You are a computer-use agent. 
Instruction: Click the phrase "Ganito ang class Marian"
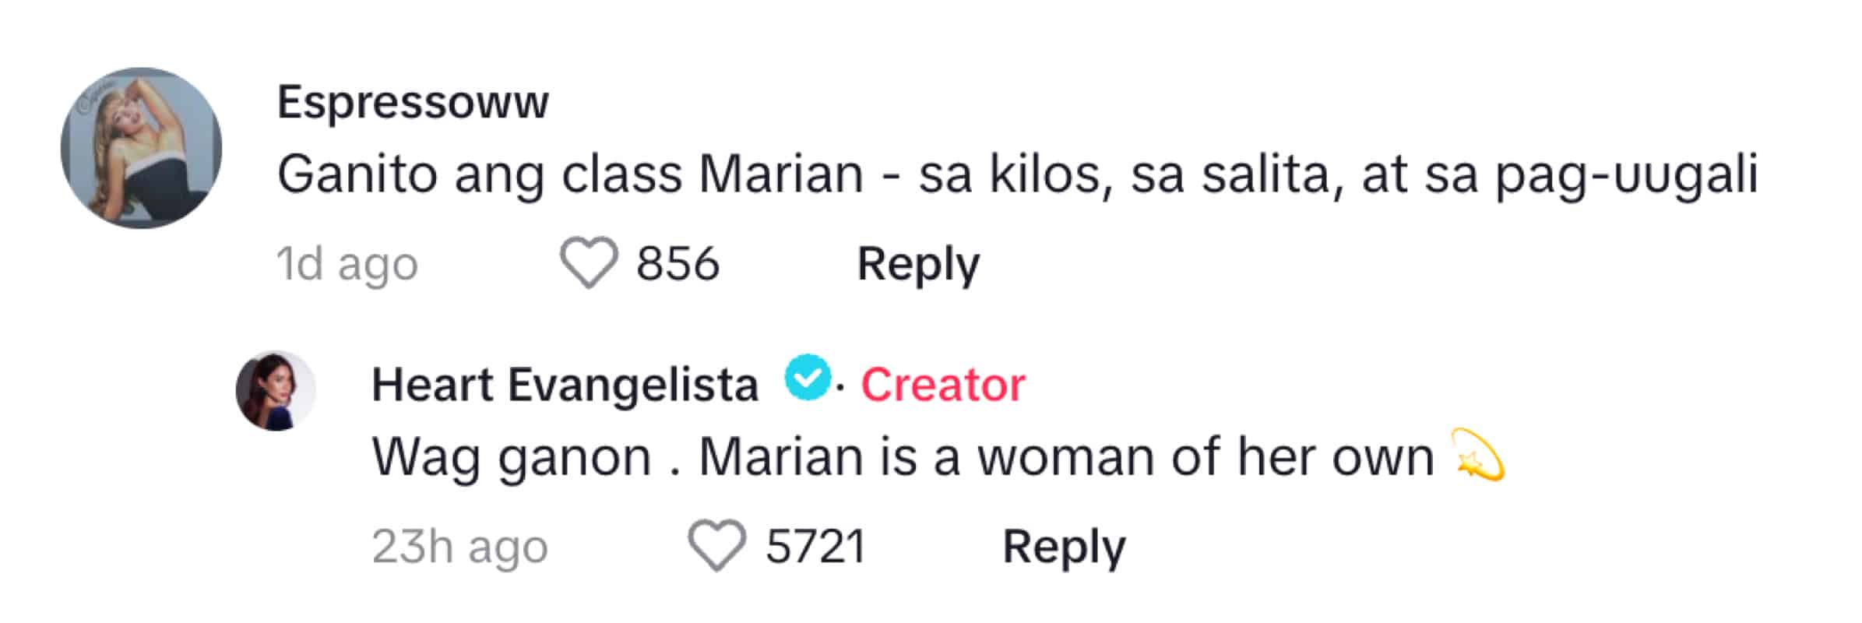(x=570, y=174)
